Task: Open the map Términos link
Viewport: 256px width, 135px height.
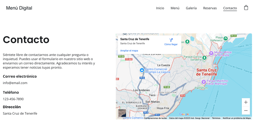Action: [x=216, y=118]
